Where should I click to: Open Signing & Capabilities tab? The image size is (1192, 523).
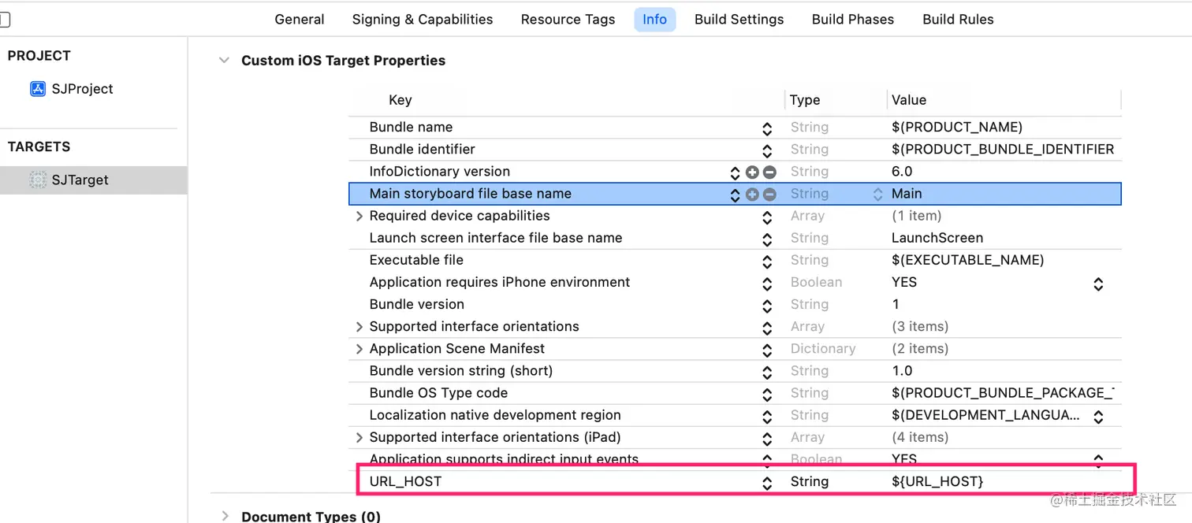[423, 20]
